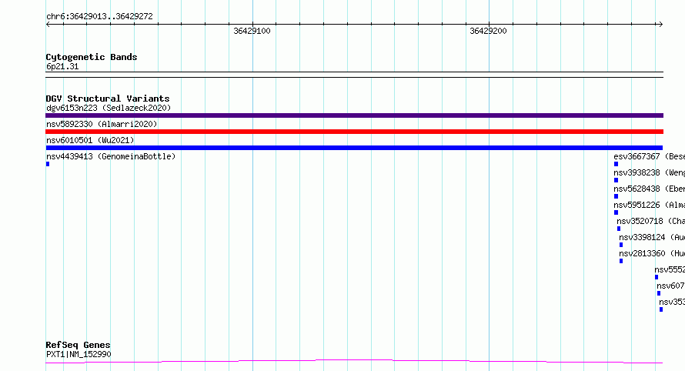Click the dgv6153n223 (Sedlazeck2020) label
The height and width of the screenshot is (371, 685).
[109, 108]
